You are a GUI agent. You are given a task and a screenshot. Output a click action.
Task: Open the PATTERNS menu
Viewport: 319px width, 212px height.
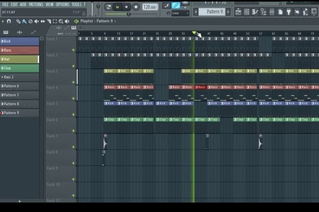click(x=36, y=4)
